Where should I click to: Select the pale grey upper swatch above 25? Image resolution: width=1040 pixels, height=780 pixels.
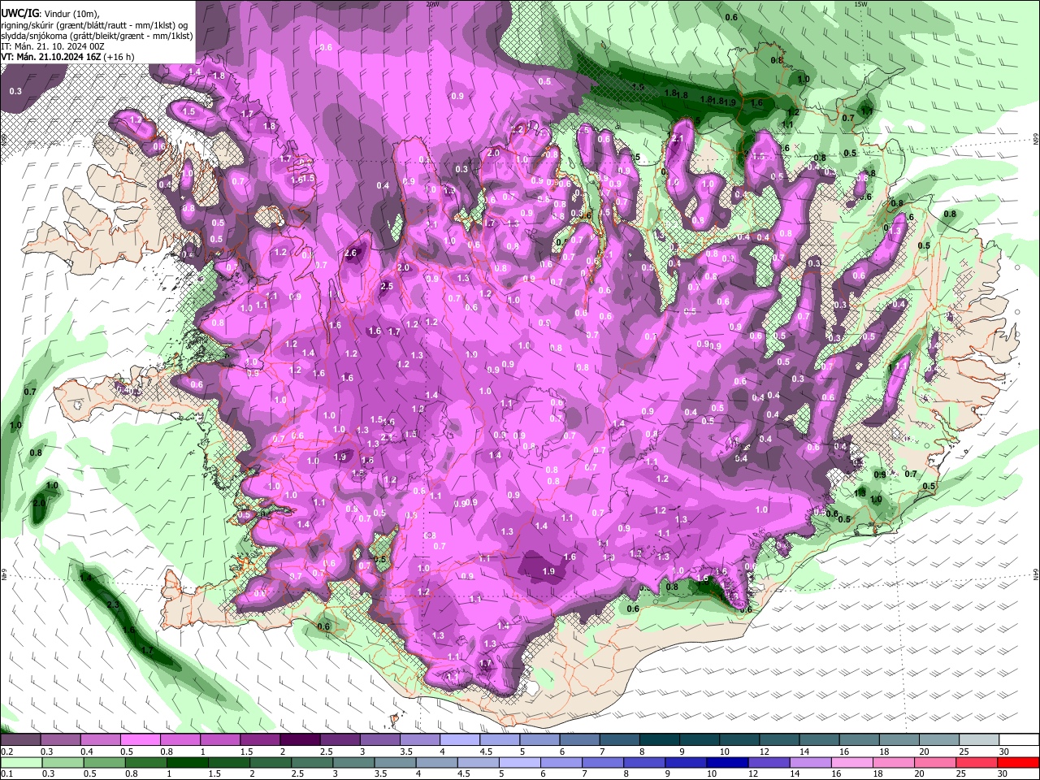(x=979, y=740)
